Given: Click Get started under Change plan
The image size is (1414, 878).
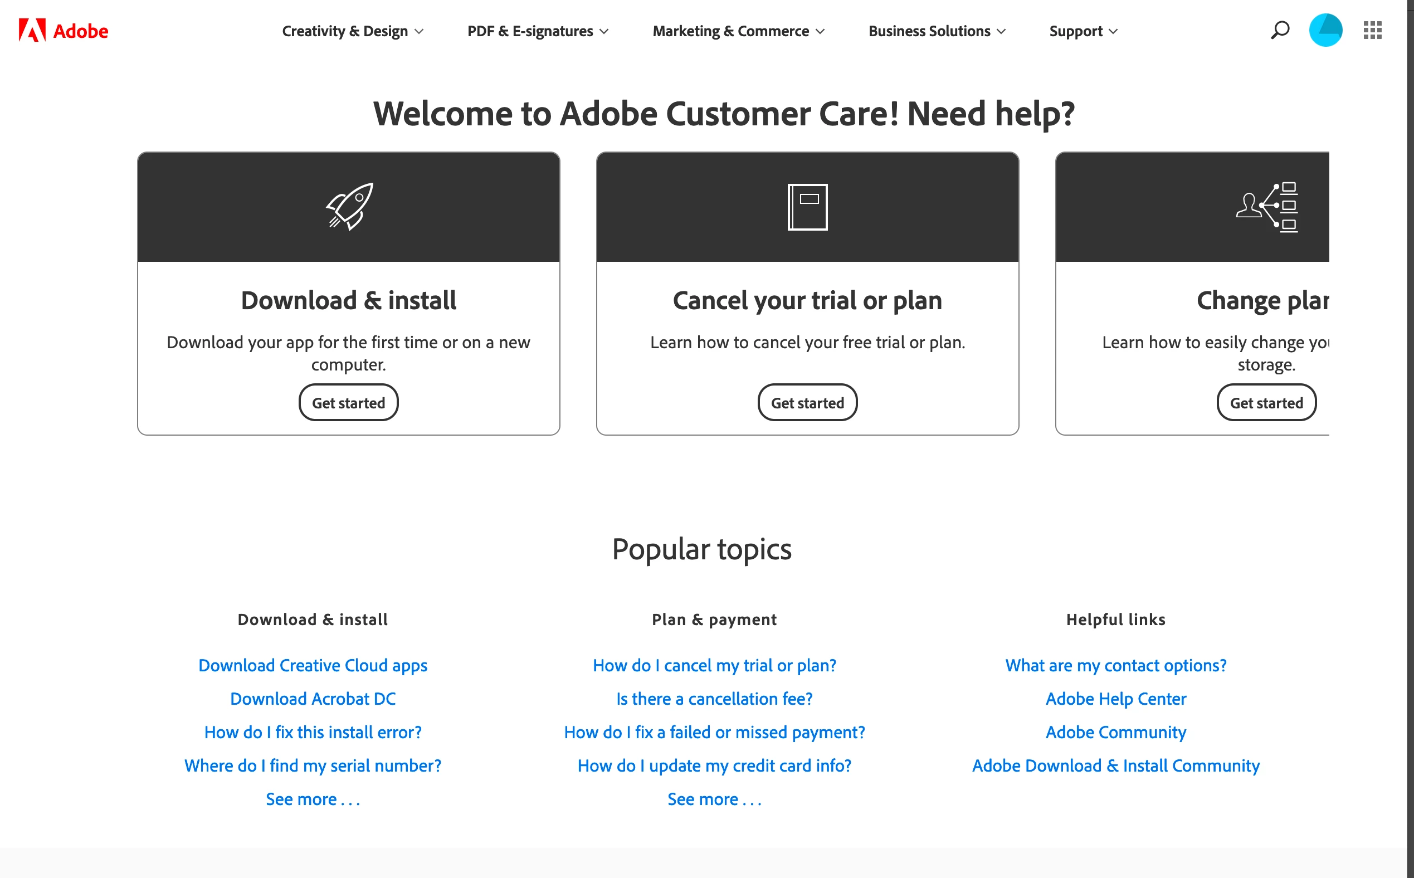Looking at the screenshot, I should click(1266, 402).
